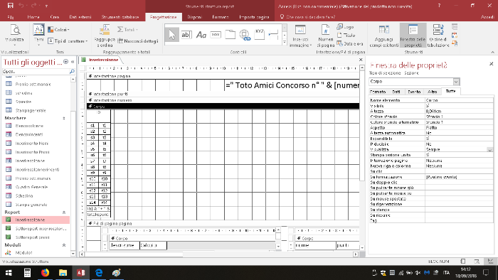Click the Corpo section bar
Image resolution: width=498 pixels, height=280 pixels.
[x=223, y=106]
